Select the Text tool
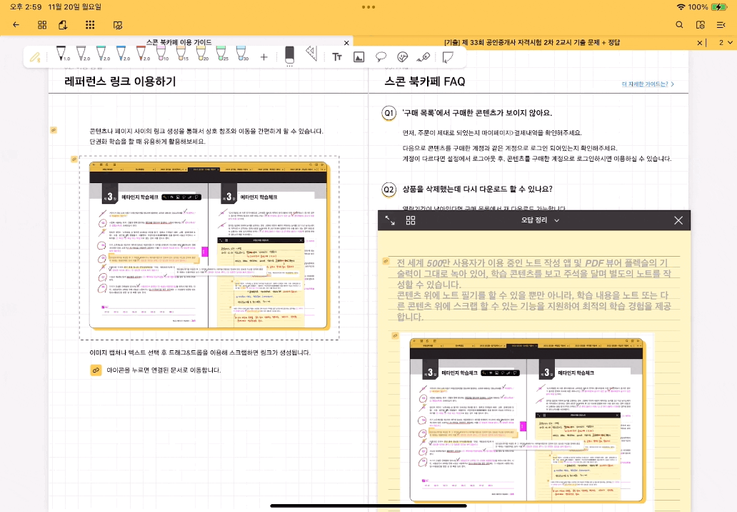 [x=337, y=57]
